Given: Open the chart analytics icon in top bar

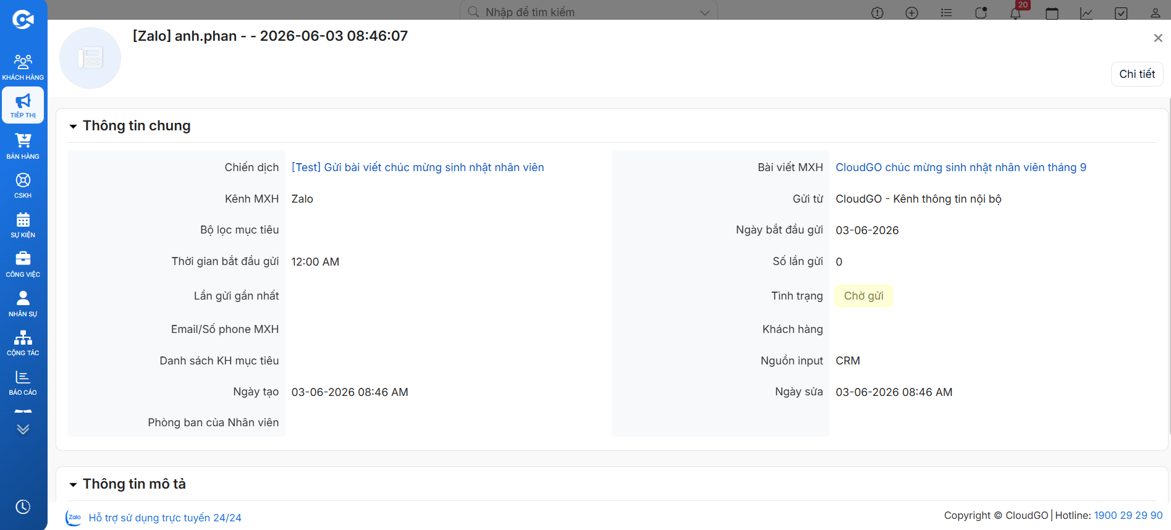Looking at the screenshot, I should pyautogui.click(x=1086, y=13).
